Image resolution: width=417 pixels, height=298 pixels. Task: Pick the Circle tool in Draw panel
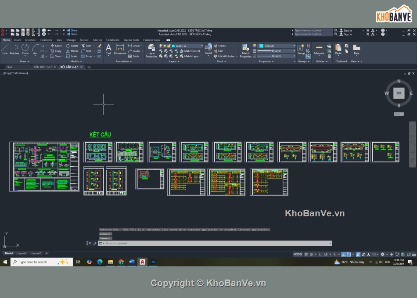tap(25, 48)
